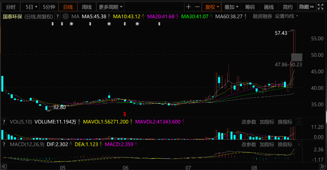Image resolution: width=327 pixels, height=170 pixels.
Task: Click 加指标 in the VOL panel
Action: [x=267, y=122]
